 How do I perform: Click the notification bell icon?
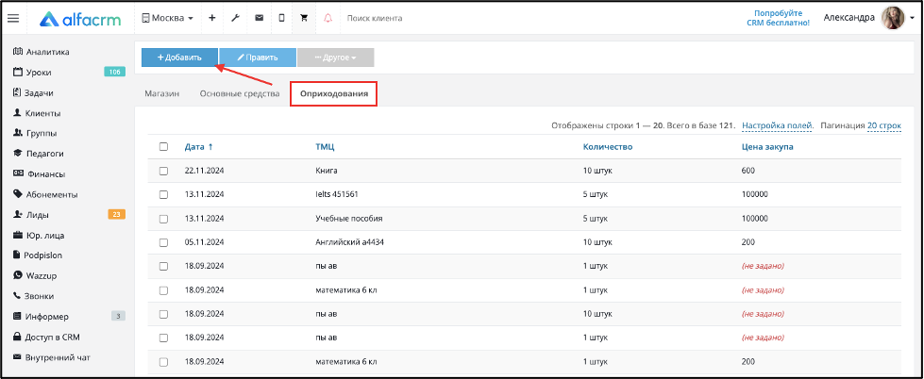(x=328, y=18)
